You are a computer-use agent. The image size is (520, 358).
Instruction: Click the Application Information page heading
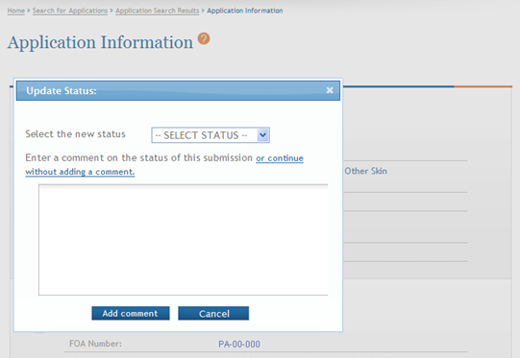[100, 42]
